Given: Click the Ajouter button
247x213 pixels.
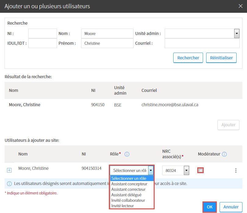Looking at the screenshot, I should 228,125.
